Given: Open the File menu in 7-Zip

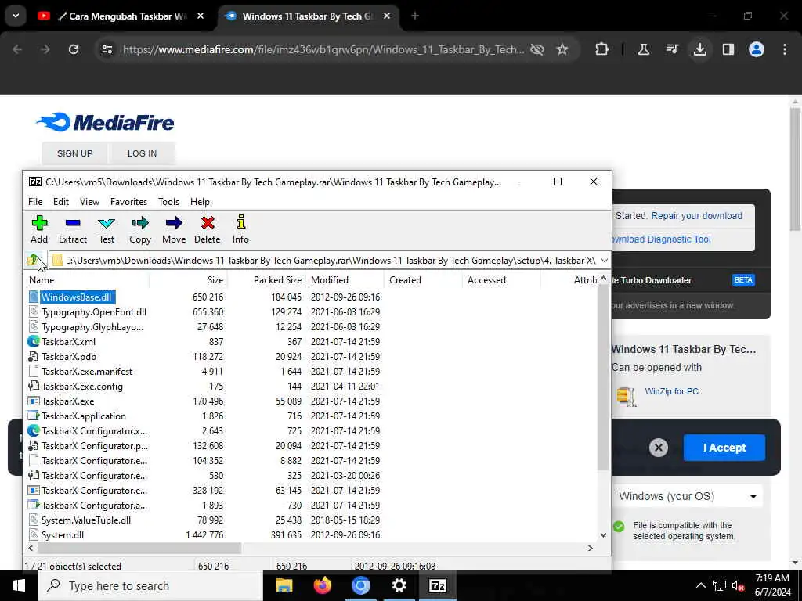Looking at the screenshot, I should click(35, 202).
